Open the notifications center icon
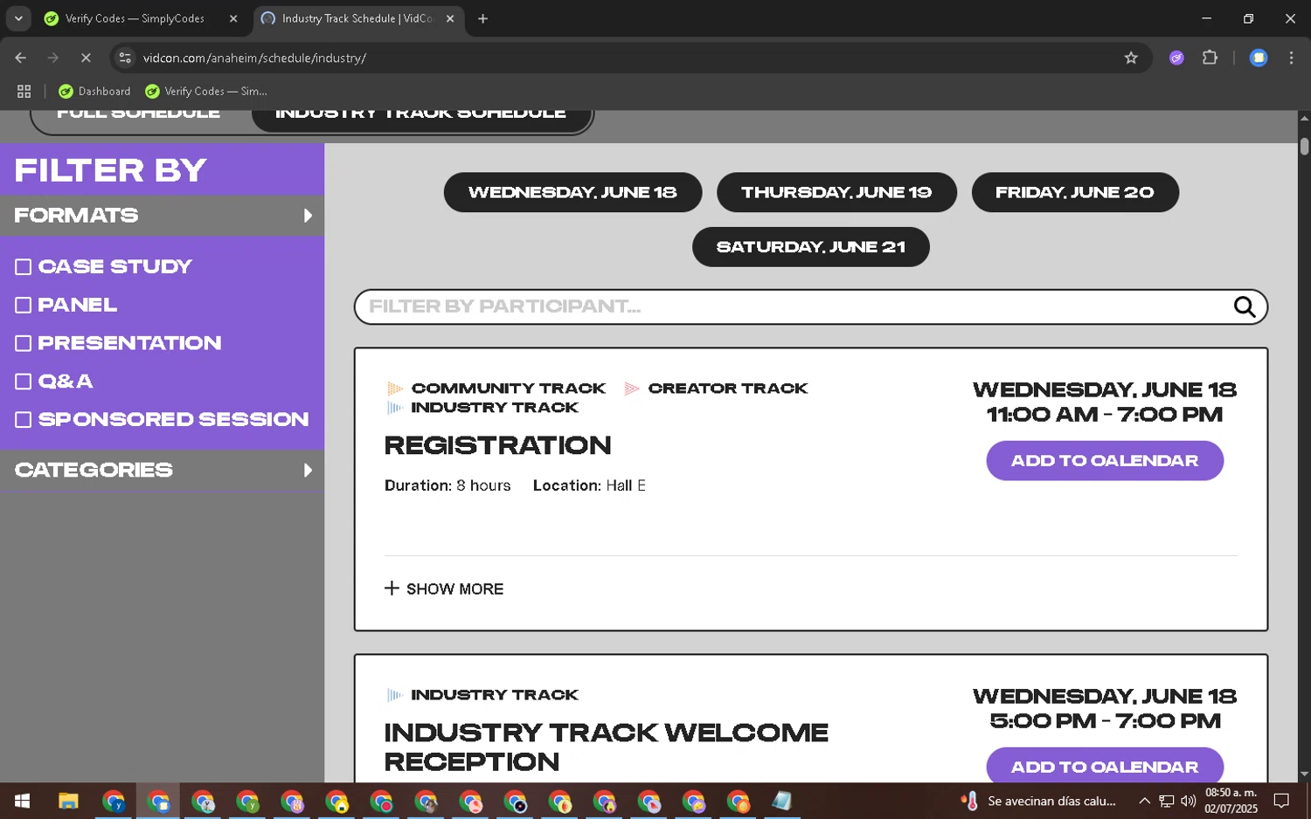The height and width of the screenshot is (819, 1311). [1281, 801]
